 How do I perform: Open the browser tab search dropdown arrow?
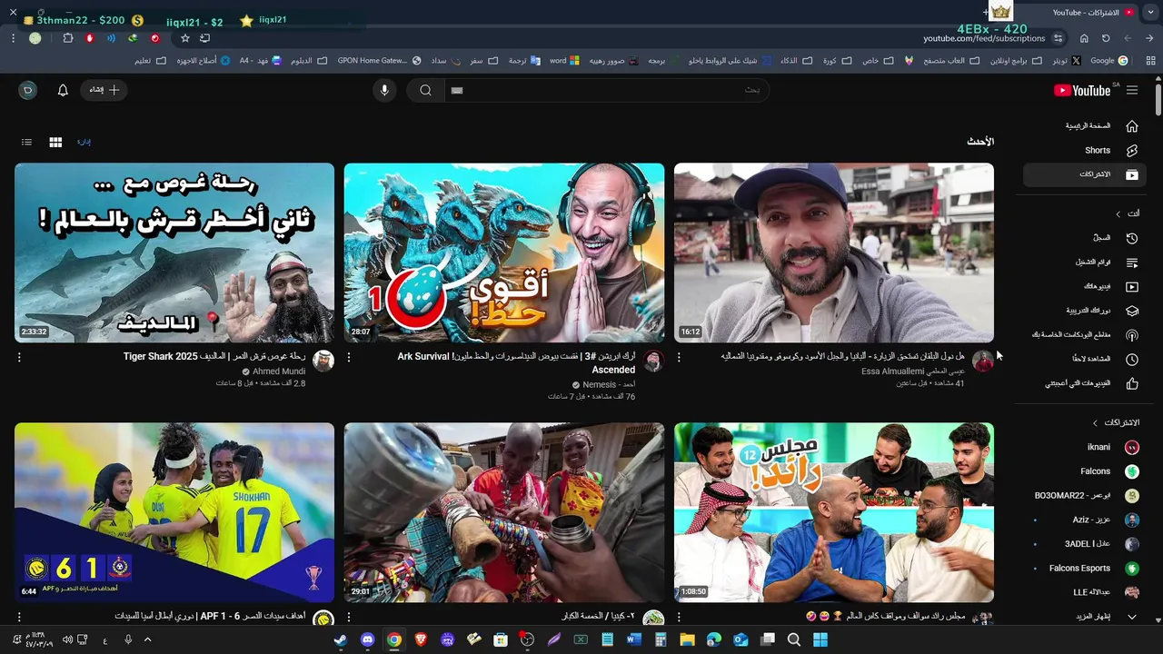pos(1150,12)
